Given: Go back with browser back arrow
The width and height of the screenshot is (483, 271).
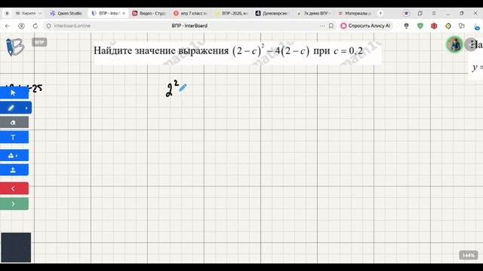Looking at the screenshot, I should click(x=8, y=26).
